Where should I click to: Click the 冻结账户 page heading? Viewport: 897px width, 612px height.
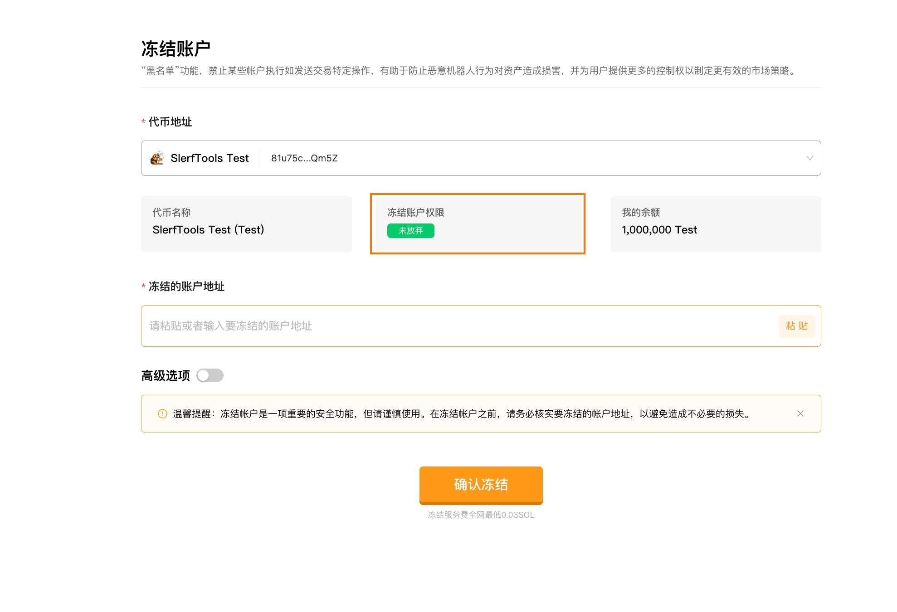click(176, 49)
